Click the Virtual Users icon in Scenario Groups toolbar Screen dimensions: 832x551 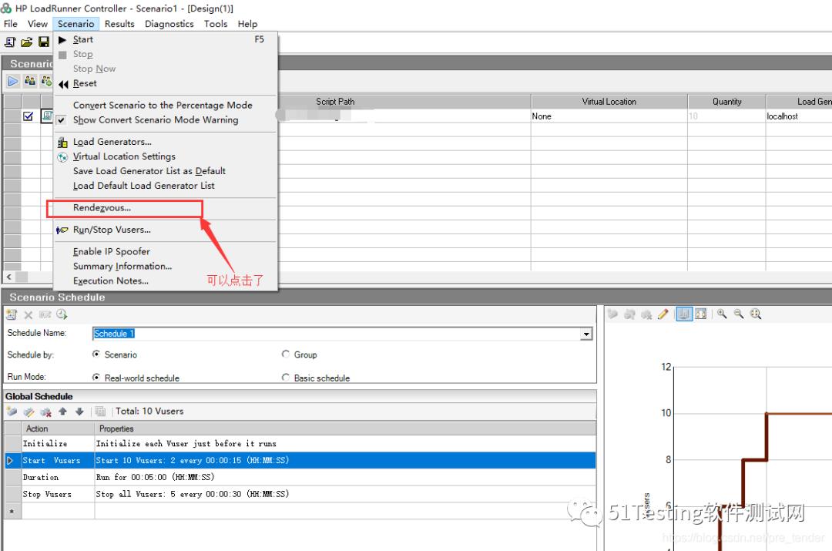[x=30, y=81]
